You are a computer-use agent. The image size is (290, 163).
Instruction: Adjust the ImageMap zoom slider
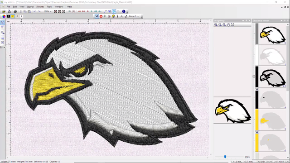click(x=225, y=157)
